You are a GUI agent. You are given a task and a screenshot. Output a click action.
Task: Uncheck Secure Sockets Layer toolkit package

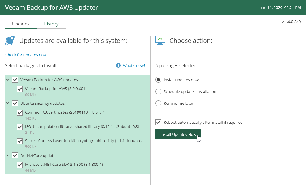pos(20,141)
